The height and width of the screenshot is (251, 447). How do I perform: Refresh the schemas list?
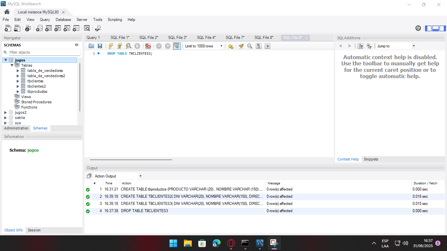click(x=77, y=45)
